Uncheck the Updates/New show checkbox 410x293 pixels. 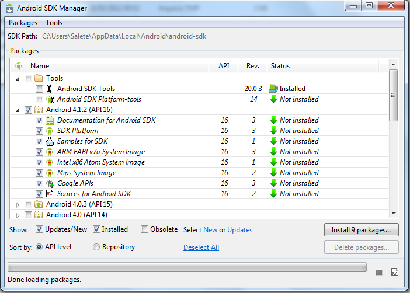click(39, 229)
